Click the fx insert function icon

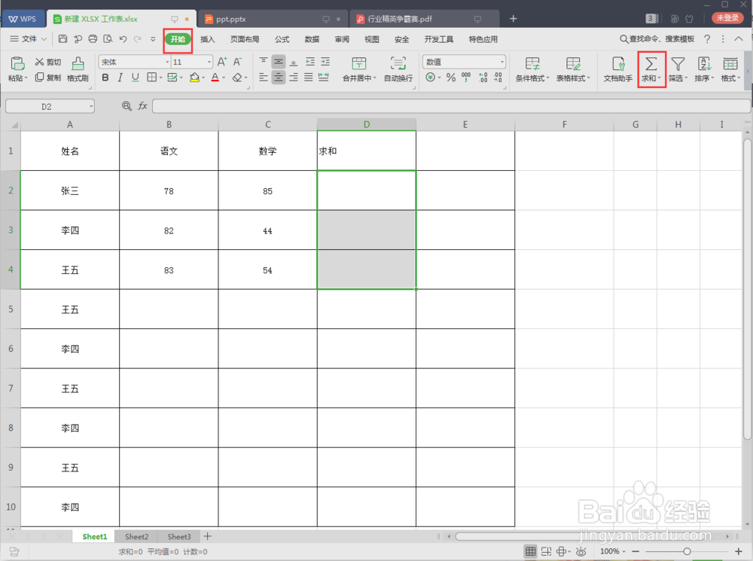tap(142, 105)
